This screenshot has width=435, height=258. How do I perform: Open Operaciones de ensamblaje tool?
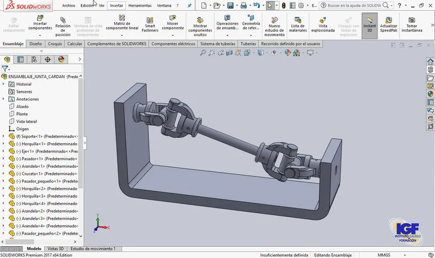pyautogui.click(x=227, y=23)
